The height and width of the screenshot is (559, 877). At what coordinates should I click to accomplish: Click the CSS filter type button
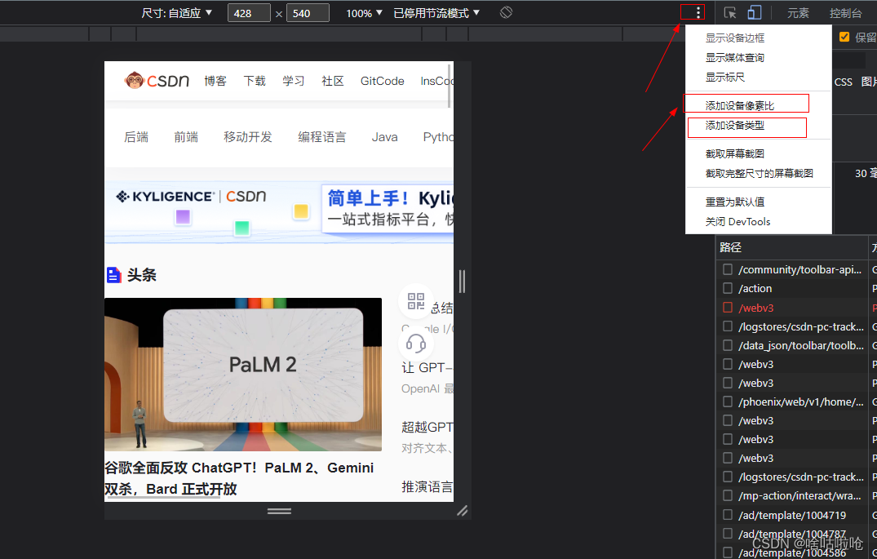click(x=843, y=82)
